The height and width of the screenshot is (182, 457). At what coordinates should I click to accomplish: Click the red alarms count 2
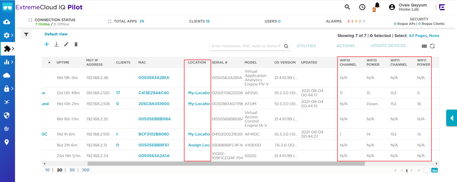[348, 21]
